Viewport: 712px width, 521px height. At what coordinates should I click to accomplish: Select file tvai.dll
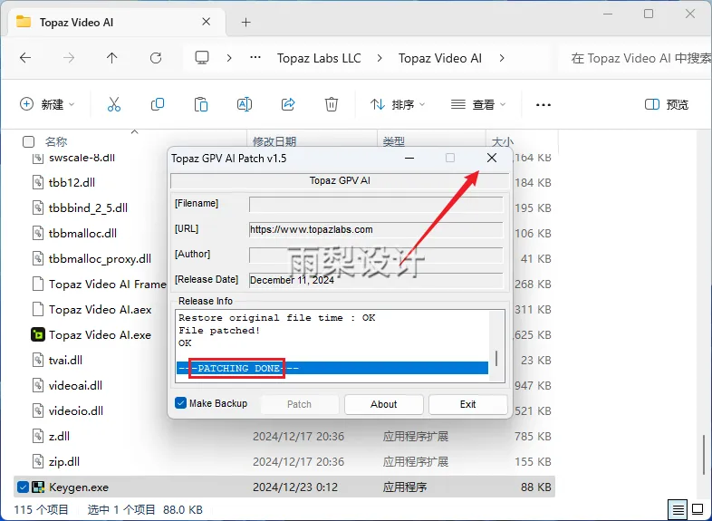65,361
